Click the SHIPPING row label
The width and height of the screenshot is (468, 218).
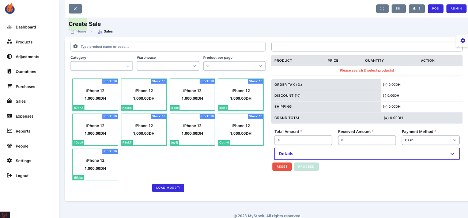pyautogui.click(x=283, y=107)
